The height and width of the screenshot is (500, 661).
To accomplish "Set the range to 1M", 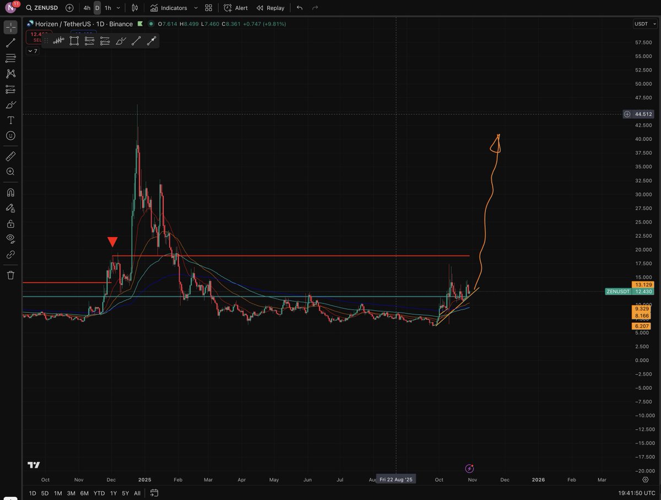I will pos(58,493).
